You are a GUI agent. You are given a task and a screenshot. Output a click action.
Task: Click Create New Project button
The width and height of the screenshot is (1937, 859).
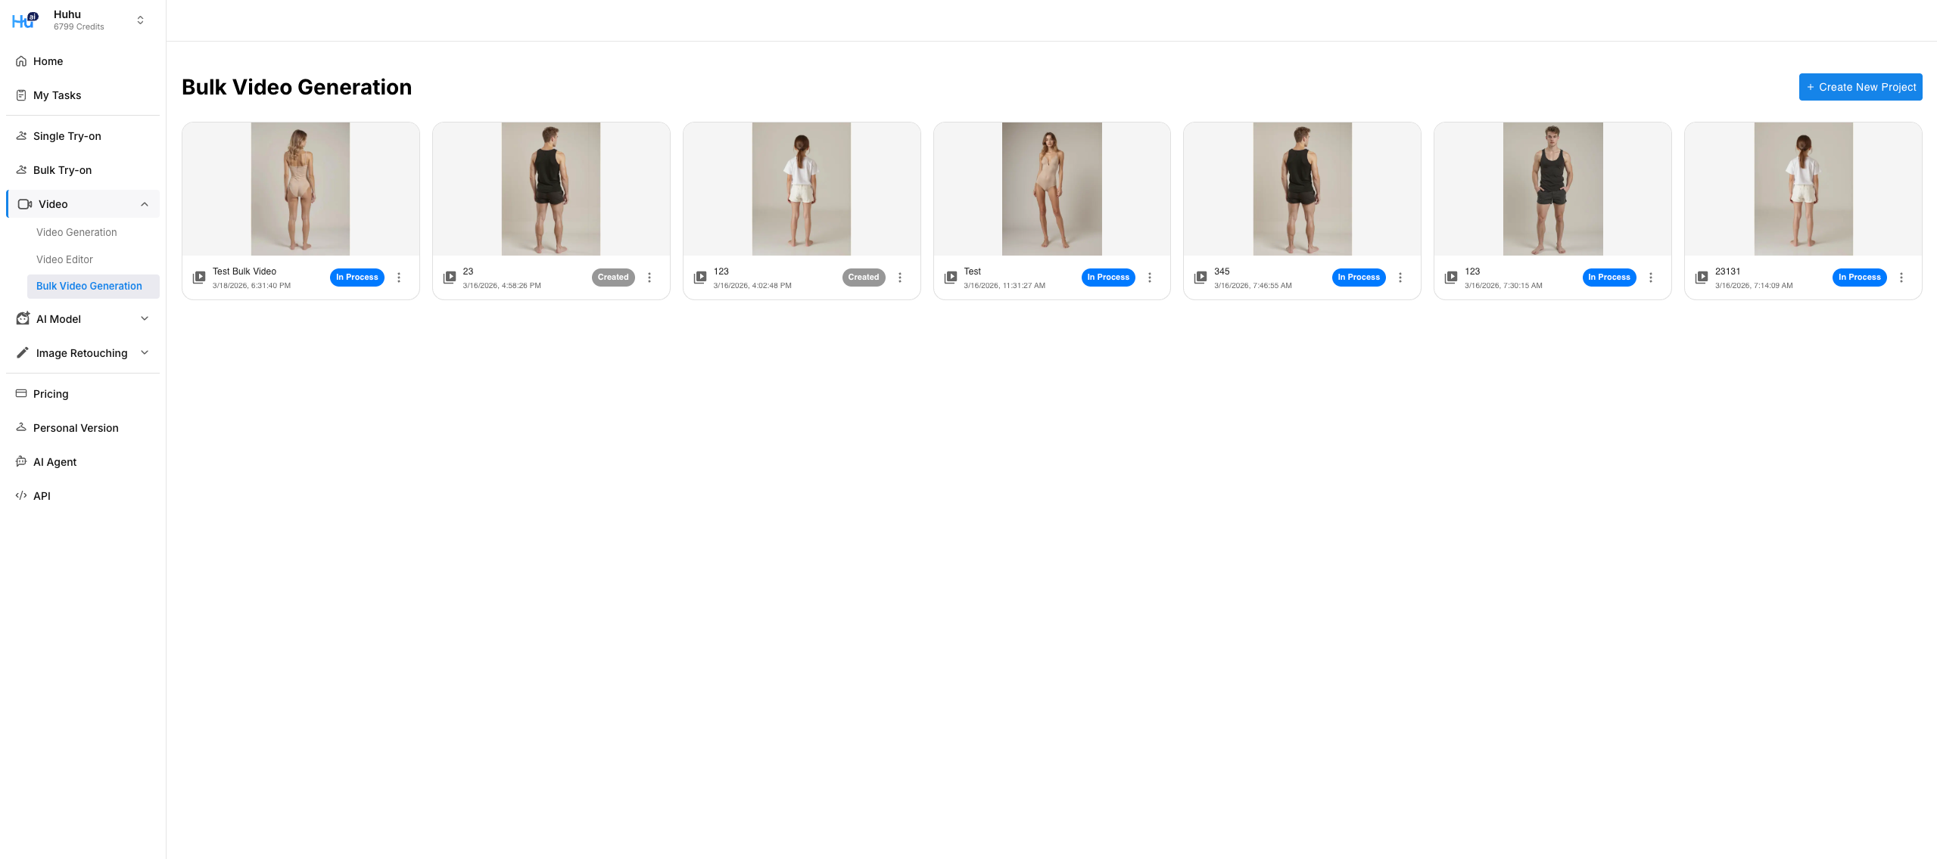pos(1860,87)
